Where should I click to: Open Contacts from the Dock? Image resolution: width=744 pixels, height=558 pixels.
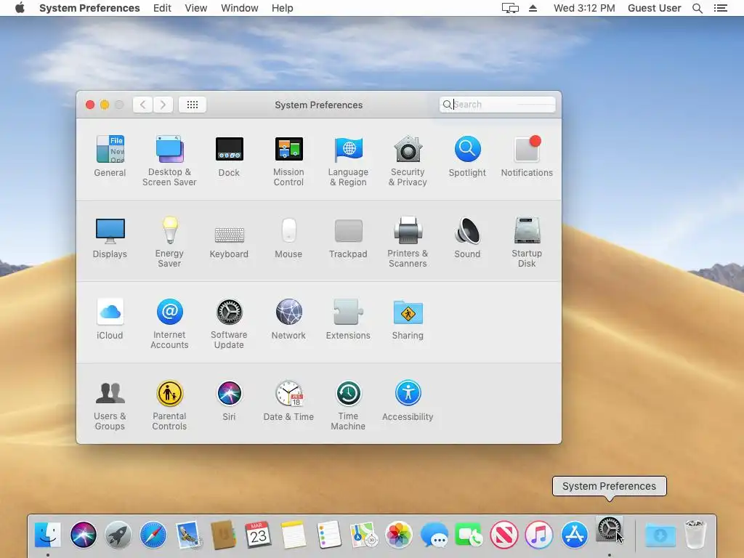[x=224, y=535]
